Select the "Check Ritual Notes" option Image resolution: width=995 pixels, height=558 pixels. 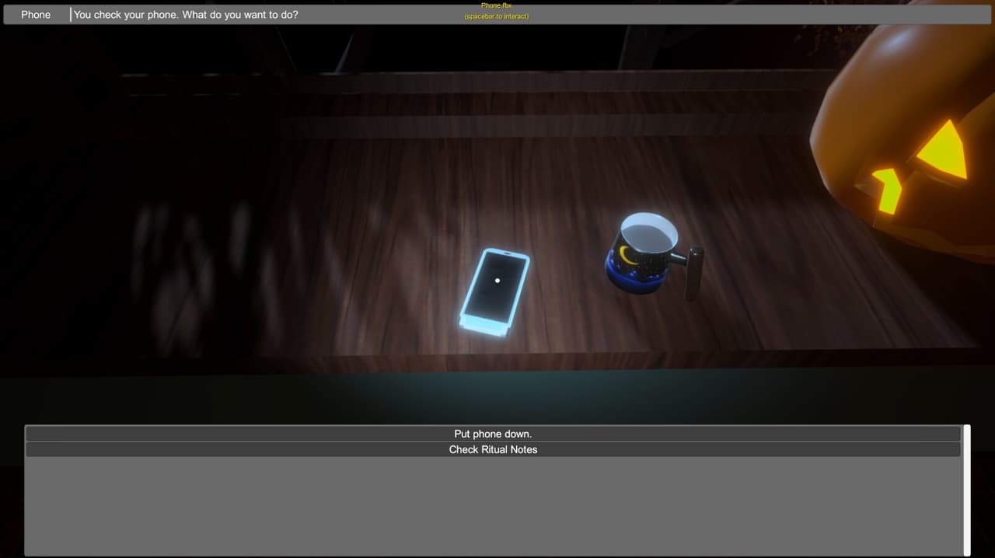[x=493, y=449]
